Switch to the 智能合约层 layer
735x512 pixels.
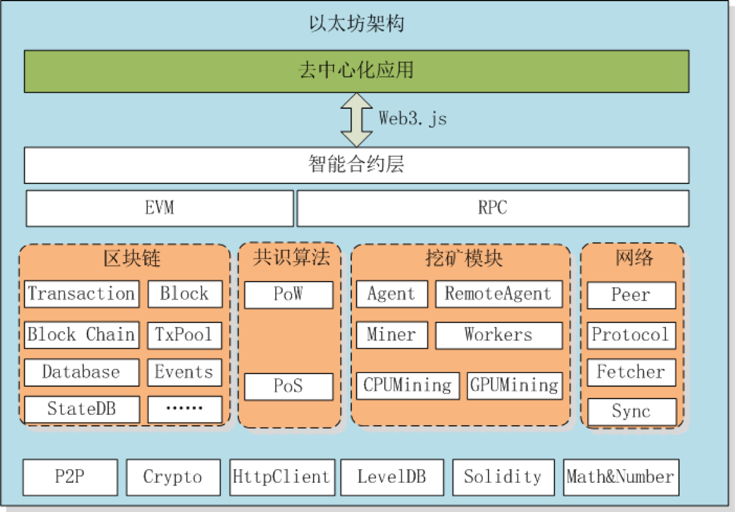(x=356, y=165)
